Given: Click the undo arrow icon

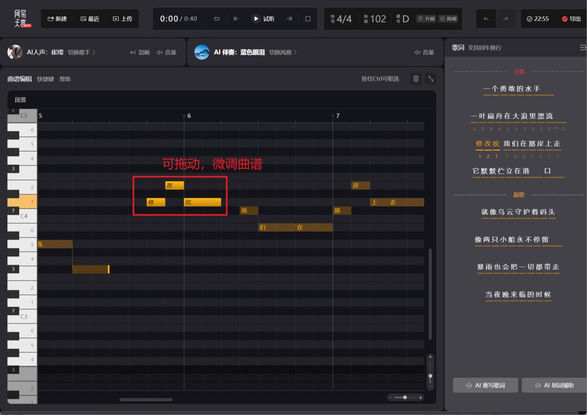Looking at the screenshot, I should pos(486,19).
